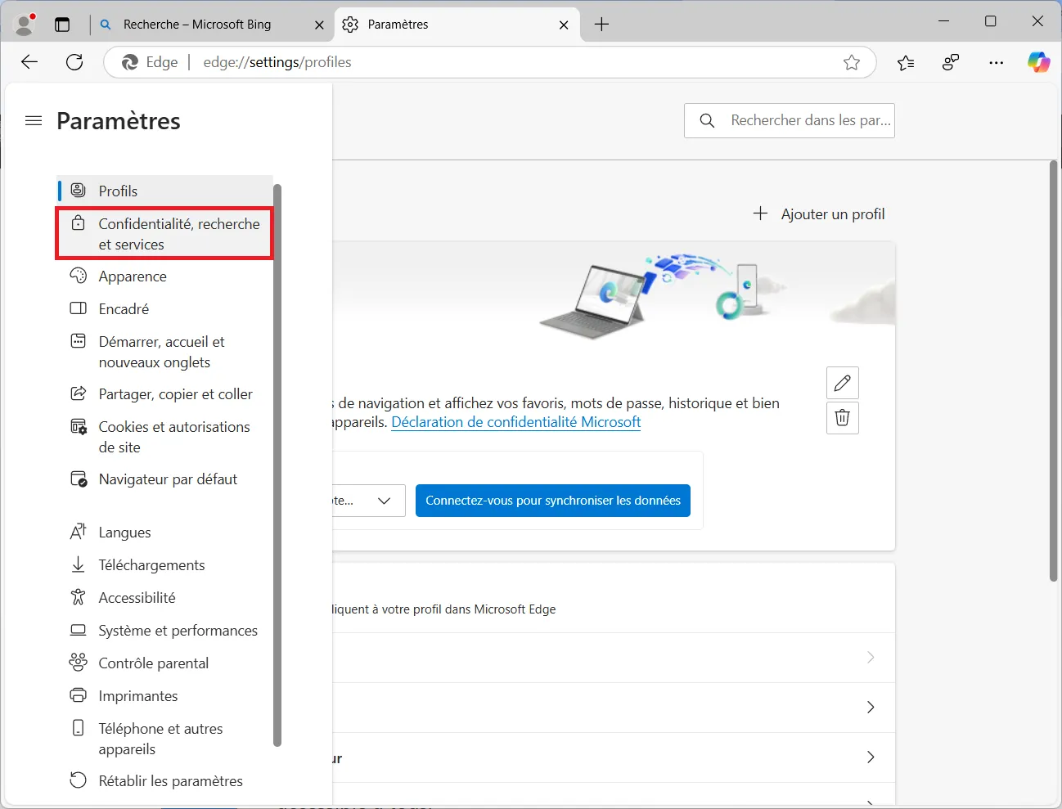1062x809 pixels.
Task: Click the pencil edit profile icon
Action: coord(843,383)
